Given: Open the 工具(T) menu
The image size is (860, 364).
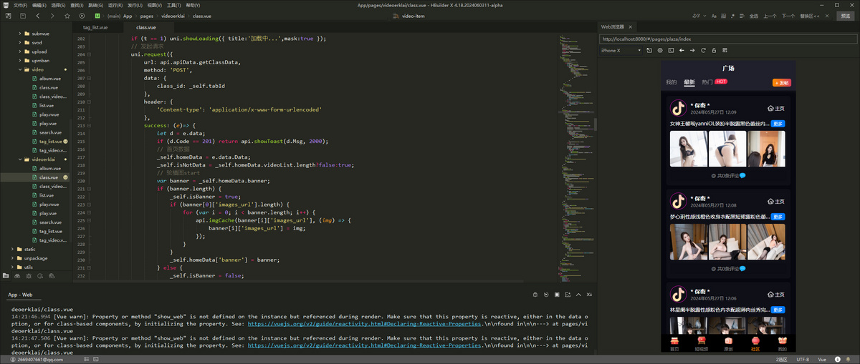Looking at the screenshot, I should 173,4.
